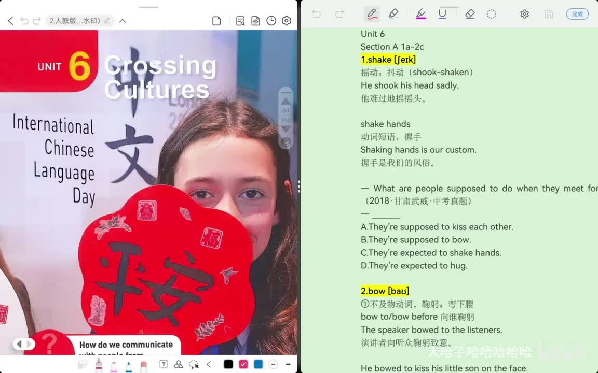Click answer option C. expected to shake hands

[431, 253]
